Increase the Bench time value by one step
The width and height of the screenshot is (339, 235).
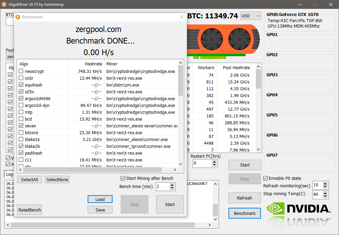(172, 185)
